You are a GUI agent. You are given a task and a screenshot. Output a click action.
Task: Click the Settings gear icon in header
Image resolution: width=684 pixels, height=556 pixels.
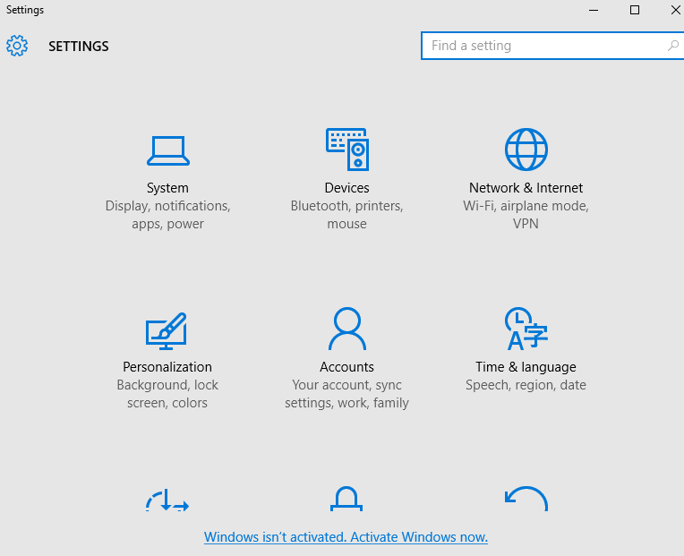[17, 46]
